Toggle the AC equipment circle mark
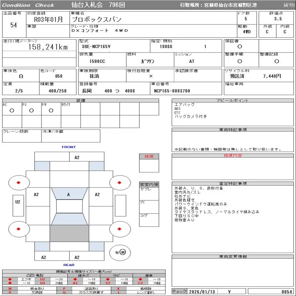 [12, 110]
